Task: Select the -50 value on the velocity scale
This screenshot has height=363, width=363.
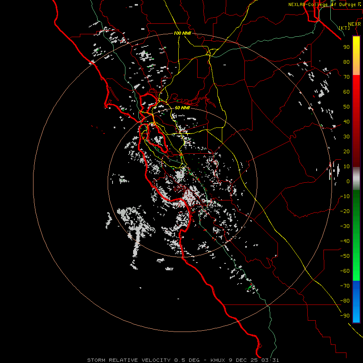Action: point(345,256)
